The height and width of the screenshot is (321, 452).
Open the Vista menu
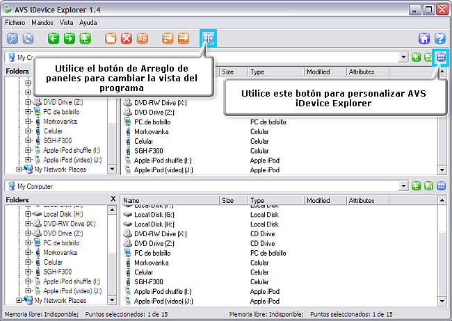point(66,22)
